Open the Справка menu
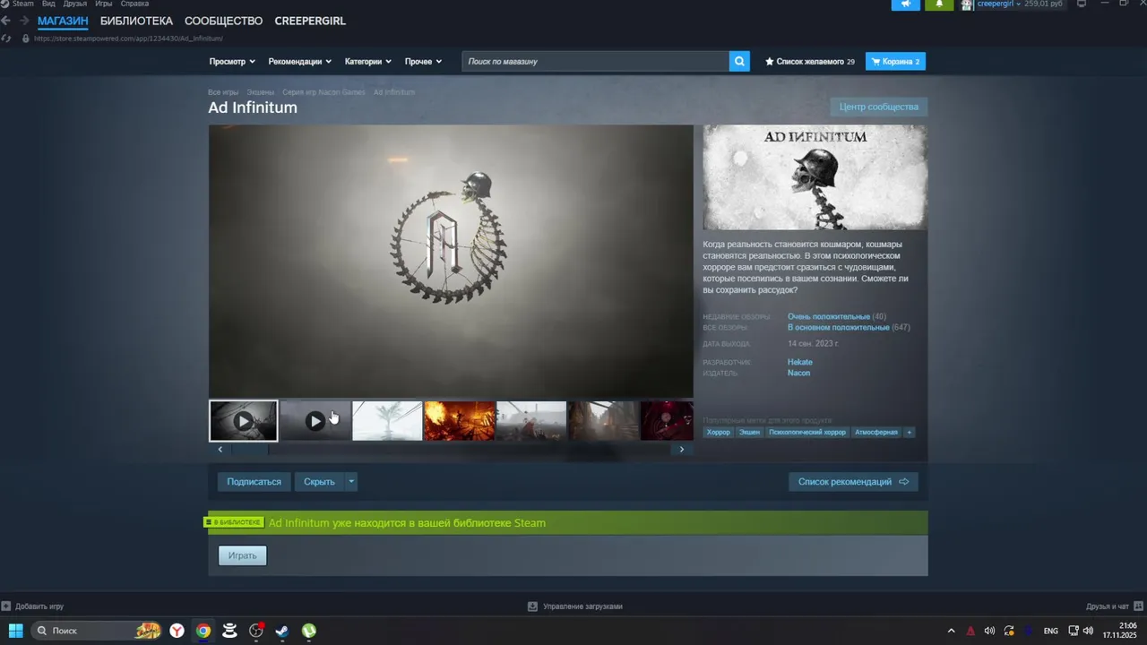Image resolution: width=1147 pixels, height=645 pixels. pos(134,4)
